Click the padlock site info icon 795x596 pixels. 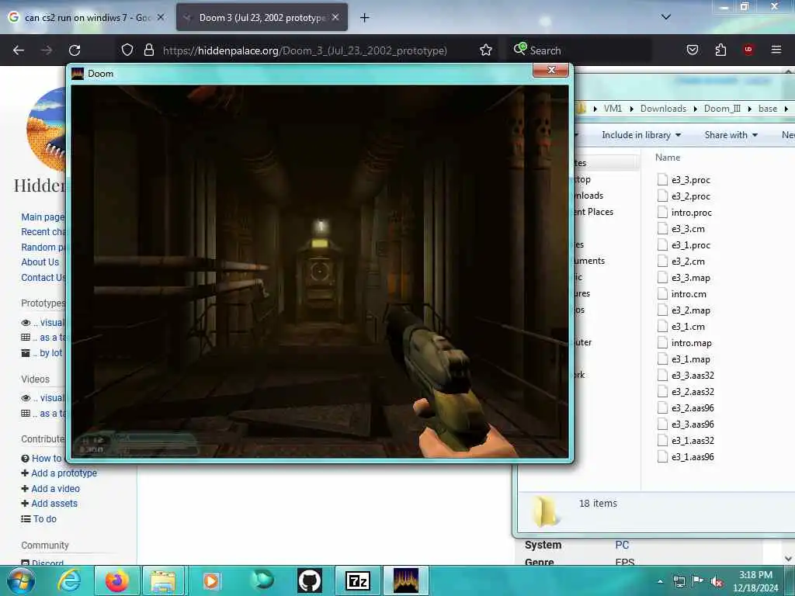[148, 50]
